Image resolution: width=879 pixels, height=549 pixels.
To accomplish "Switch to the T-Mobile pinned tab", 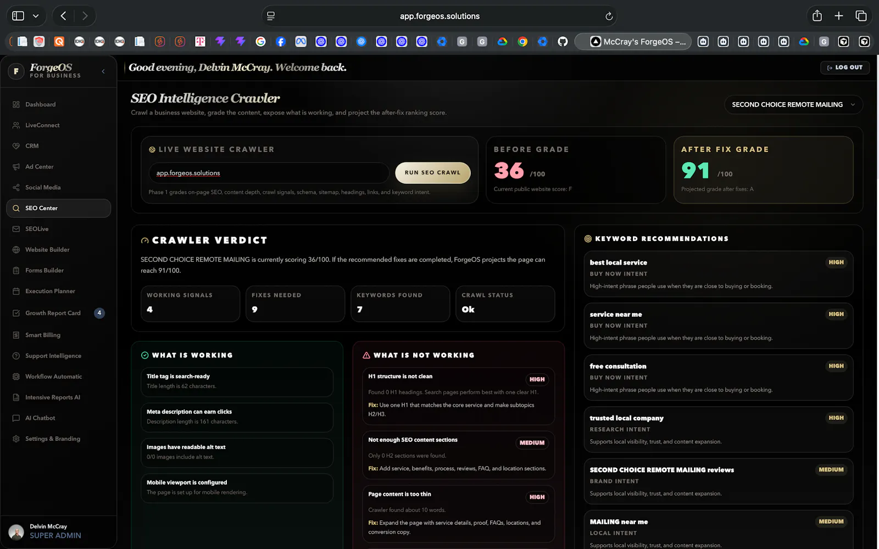I will click(200, 41).
